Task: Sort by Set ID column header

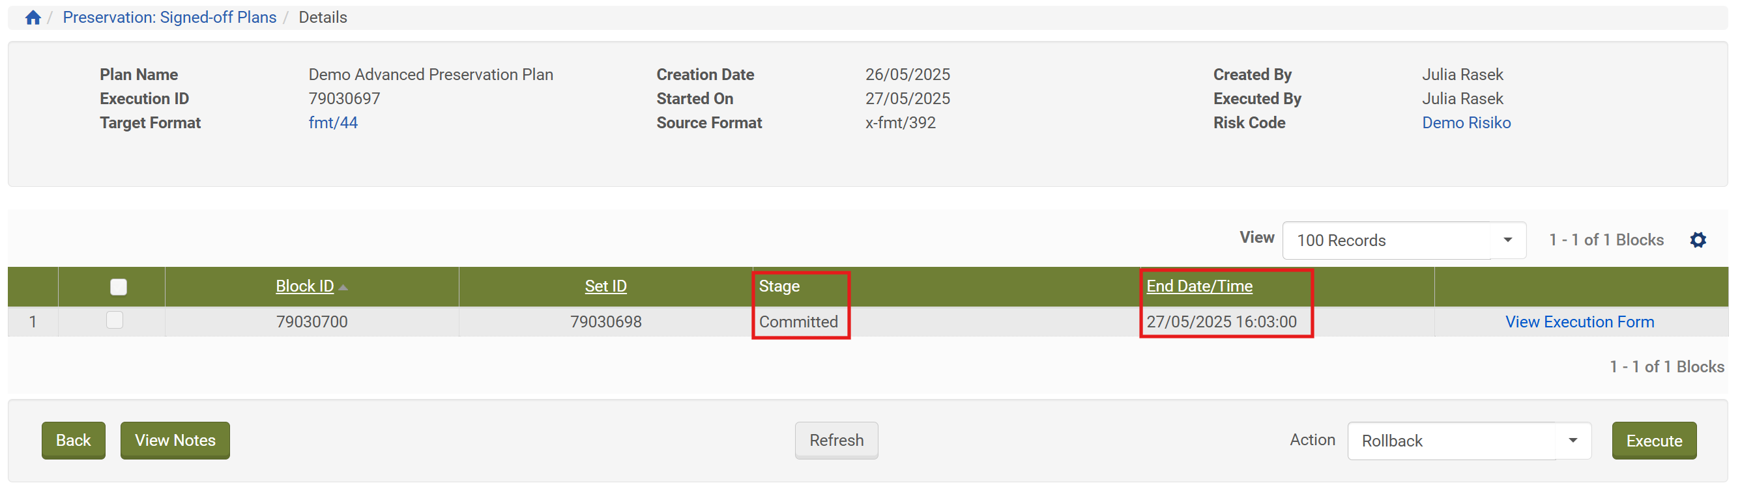Action: [x=605, y=286]
